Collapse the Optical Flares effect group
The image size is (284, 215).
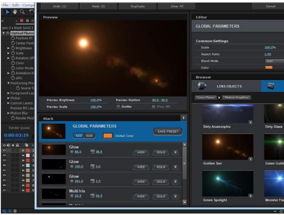click(3, 33)
